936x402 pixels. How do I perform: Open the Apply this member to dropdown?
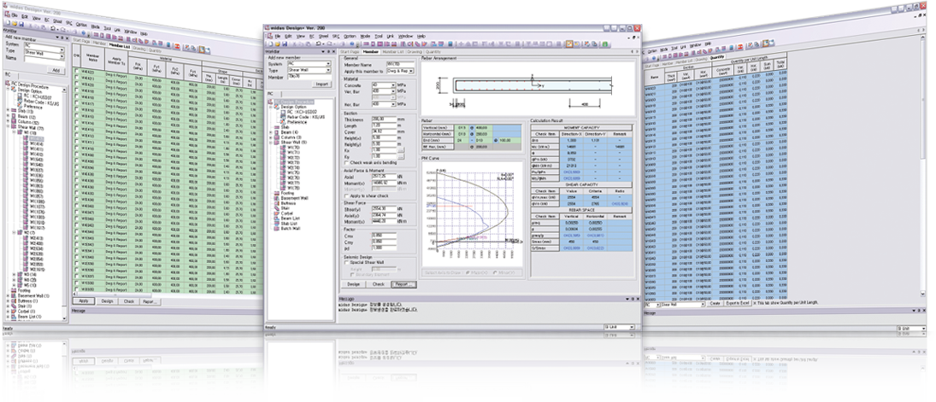(x=410, y=71)
